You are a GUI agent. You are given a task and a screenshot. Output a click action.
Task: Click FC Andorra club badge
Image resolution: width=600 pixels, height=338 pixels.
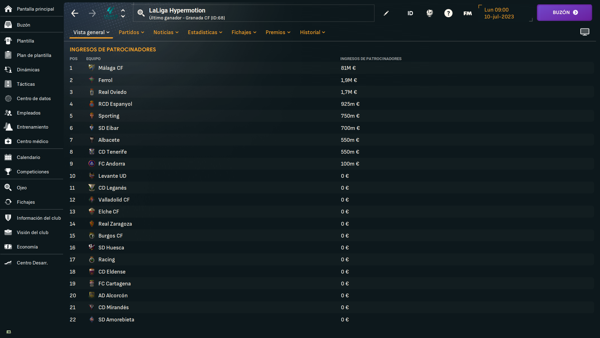pos(92,163)
